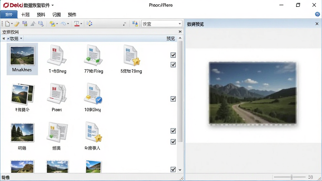
Task: Open the application title dropdown arrow
Action: pos(53,5)
